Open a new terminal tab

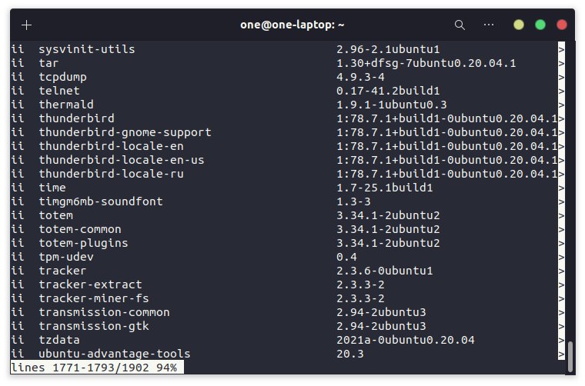27,25
